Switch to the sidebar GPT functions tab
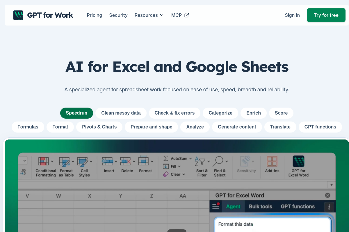The image size is (349, 232). 298,206
